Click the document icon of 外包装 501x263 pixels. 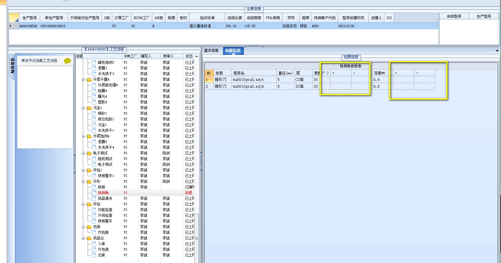tap(94, 249)
